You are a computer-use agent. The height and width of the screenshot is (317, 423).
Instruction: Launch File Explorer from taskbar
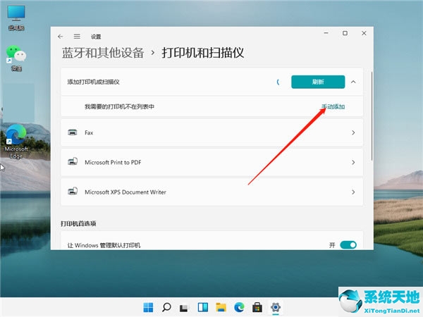[x=221, y=307]
